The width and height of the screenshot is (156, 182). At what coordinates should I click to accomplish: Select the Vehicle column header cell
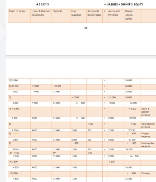(x=61, y=16)
